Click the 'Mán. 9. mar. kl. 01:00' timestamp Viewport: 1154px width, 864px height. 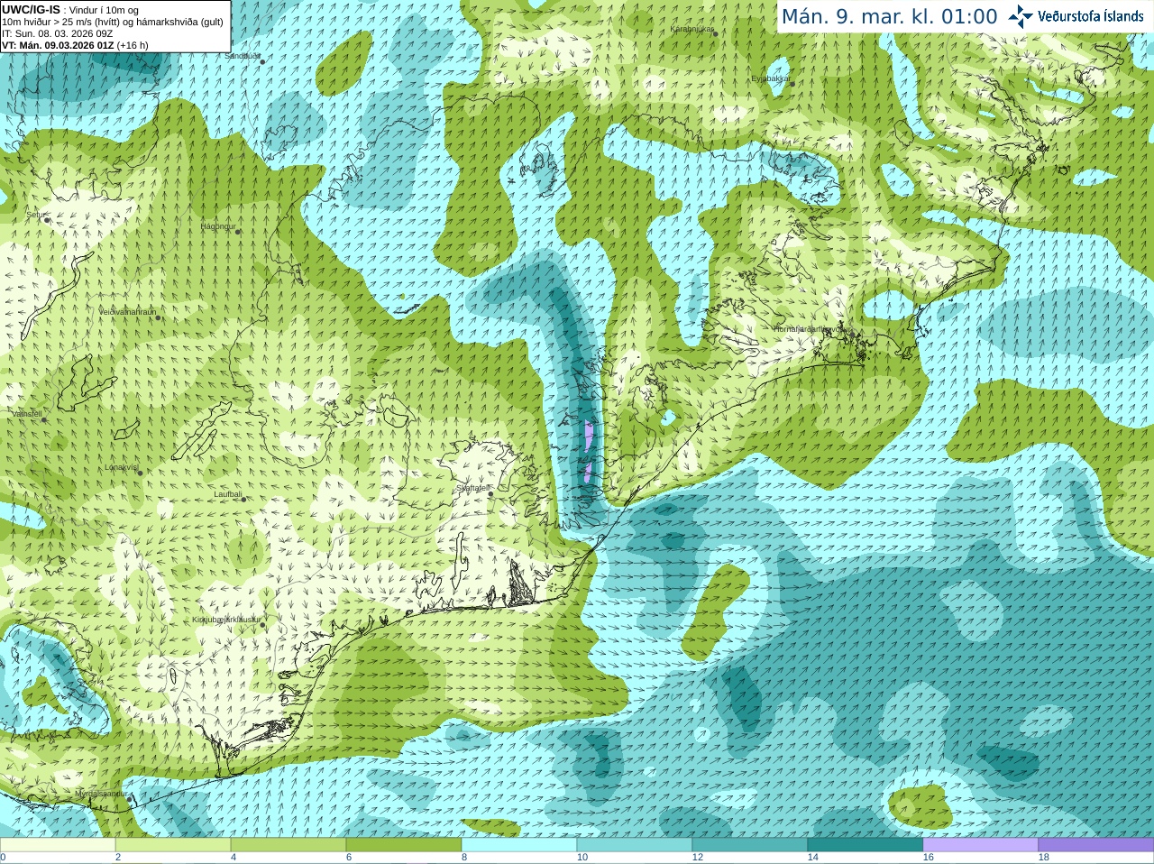pyautogui.click(x=889, y=16)
